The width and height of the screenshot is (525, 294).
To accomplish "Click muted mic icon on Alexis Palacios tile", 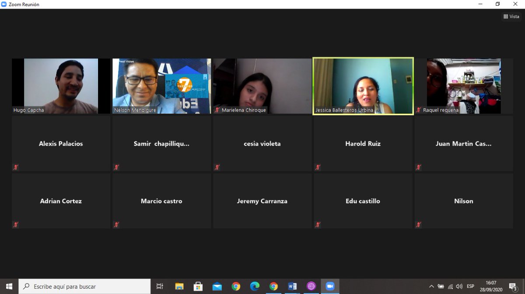I will tap(16, 167).
